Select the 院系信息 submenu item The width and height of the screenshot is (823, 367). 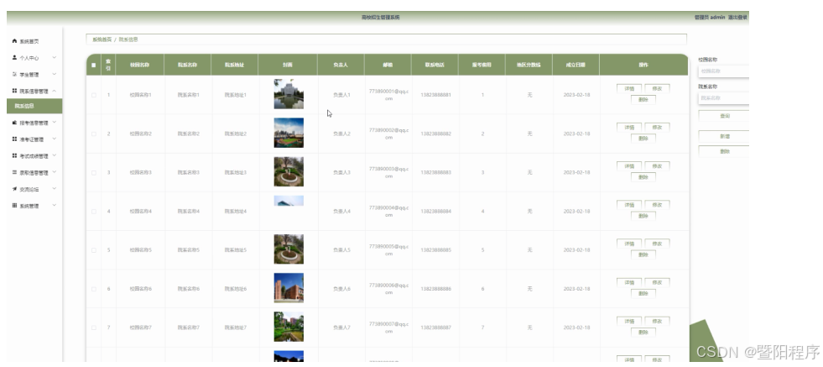coord(34,106)
